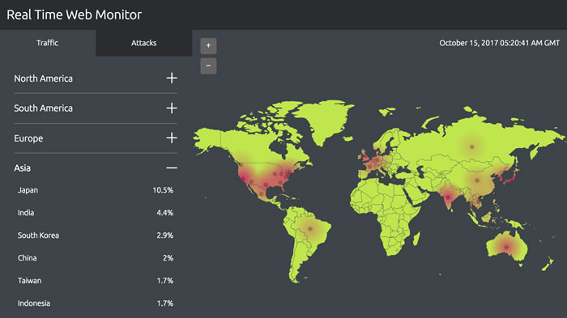Viewport: 567px width, 318px height.
Task: Zoom out of the map with minus button
Action: point(208,66)
